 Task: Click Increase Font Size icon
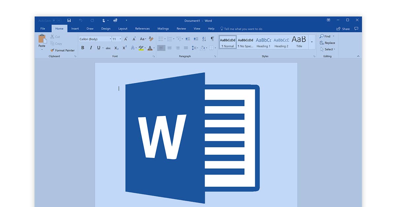point(126,39)
